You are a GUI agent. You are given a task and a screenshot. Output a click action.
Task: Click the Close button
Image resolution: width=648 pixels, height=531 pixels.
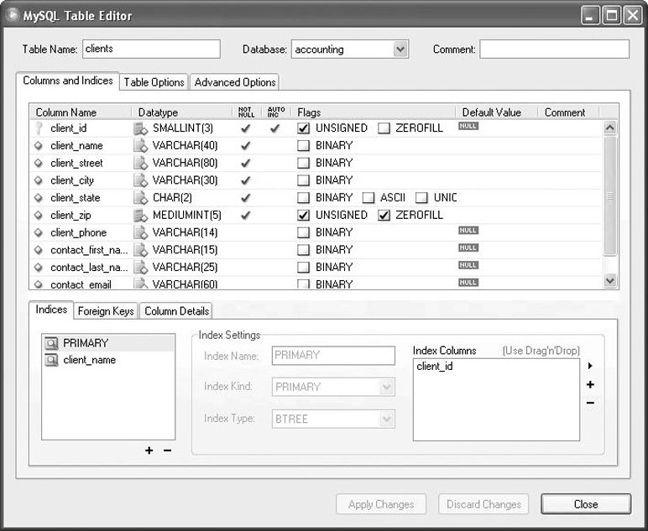pyautogui.click(x=586, y=504)
